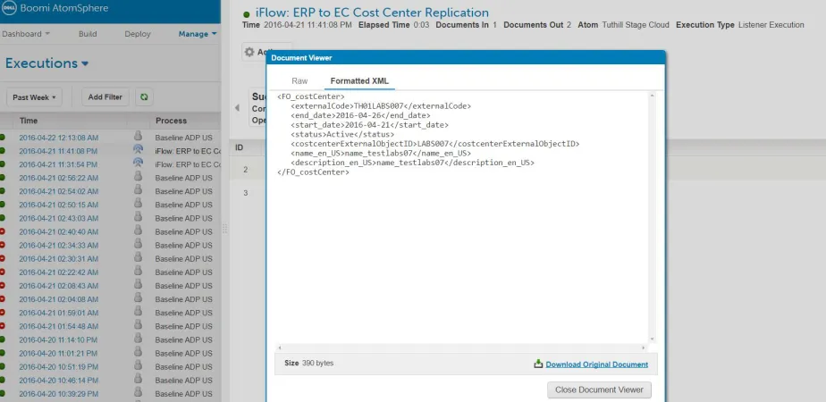Open the Dashboard menu

(x=26, y=34)
